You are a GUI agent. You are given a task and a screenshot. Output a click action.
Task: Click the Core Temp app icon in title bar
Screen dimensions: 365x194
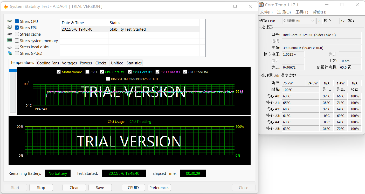261,5
